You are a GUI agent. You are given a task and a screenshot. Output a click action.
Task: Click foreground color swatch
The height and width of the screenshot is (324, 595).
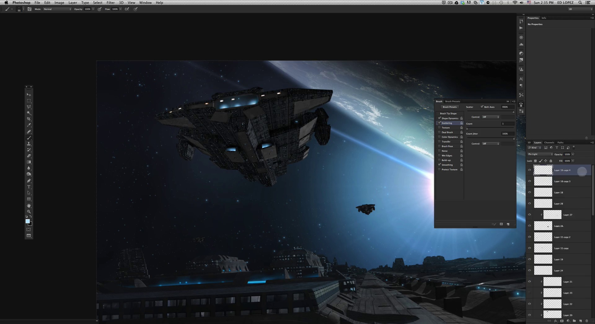tap(28, 221)
